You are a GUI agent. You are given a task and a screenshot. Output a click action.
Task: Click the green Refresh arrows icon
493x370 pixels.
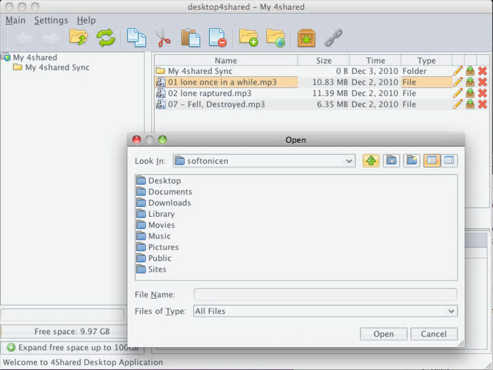coord(106,37)
